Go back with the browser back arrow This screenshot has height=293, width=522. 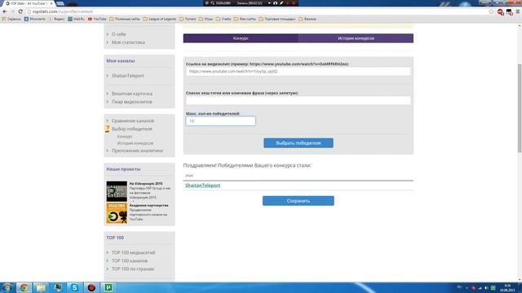tap(5, 11)
